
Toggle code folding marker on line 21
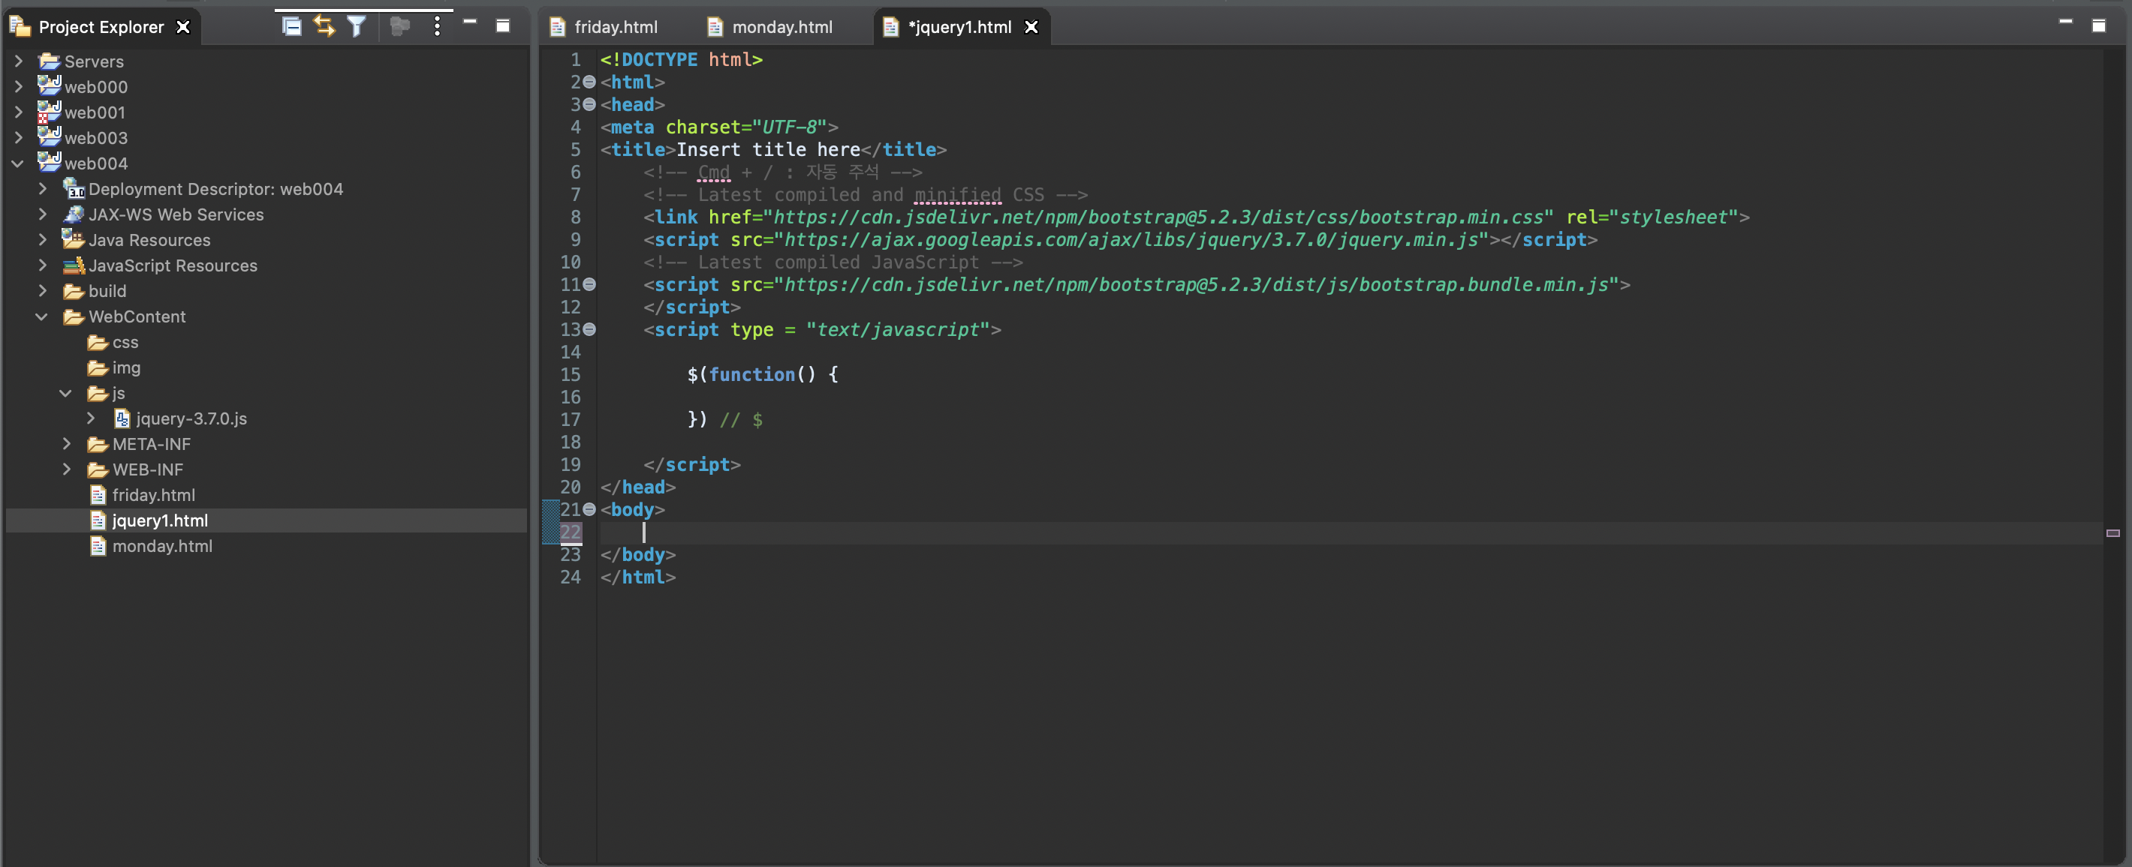coord(589,510)
